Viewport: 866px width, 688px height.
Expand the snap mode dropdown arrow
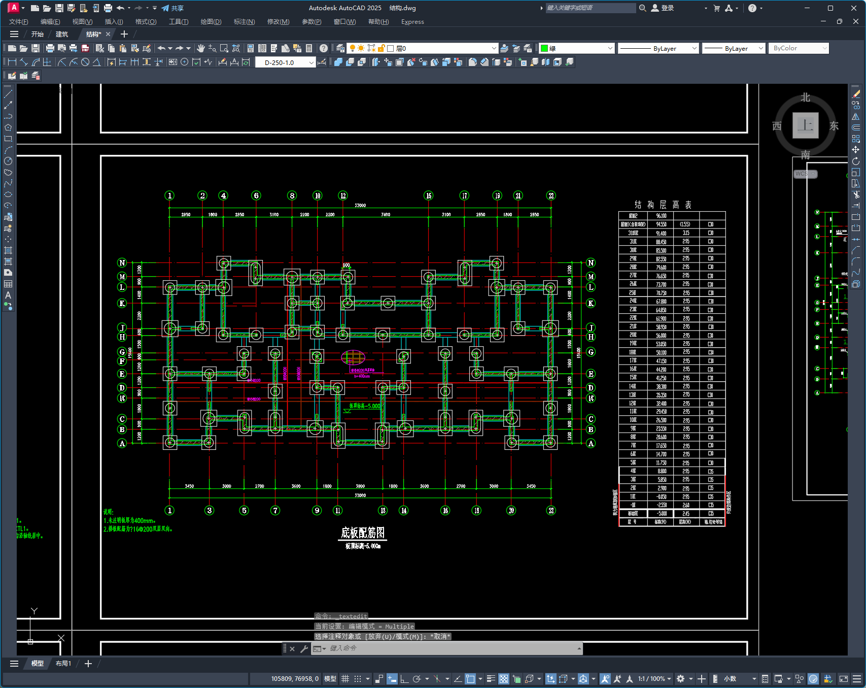368,679
